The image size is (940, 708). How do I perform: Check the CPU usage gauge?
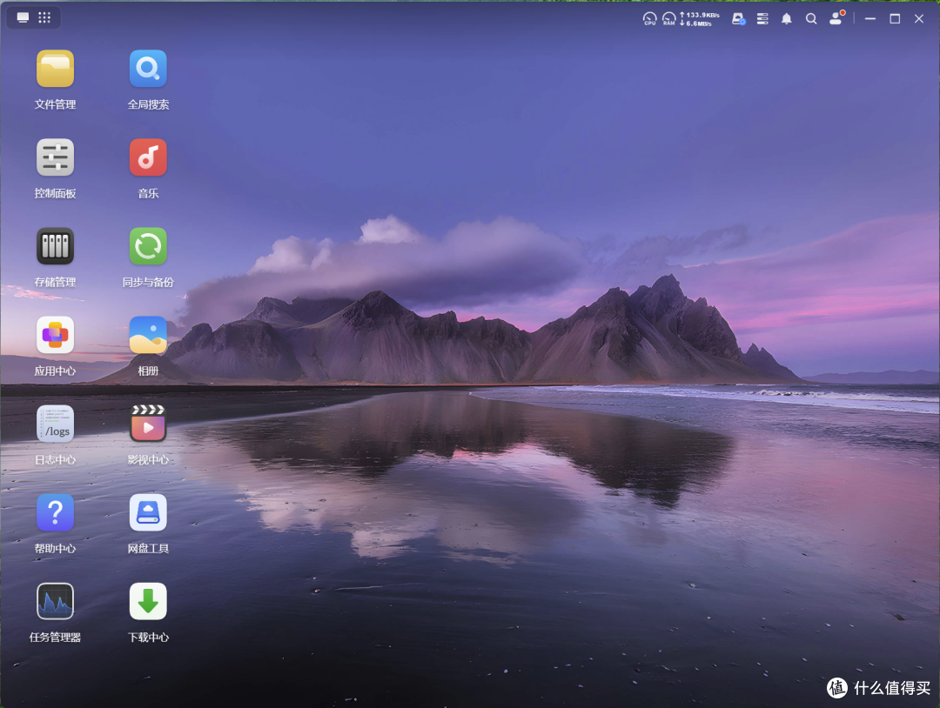(x=650, y=18)
